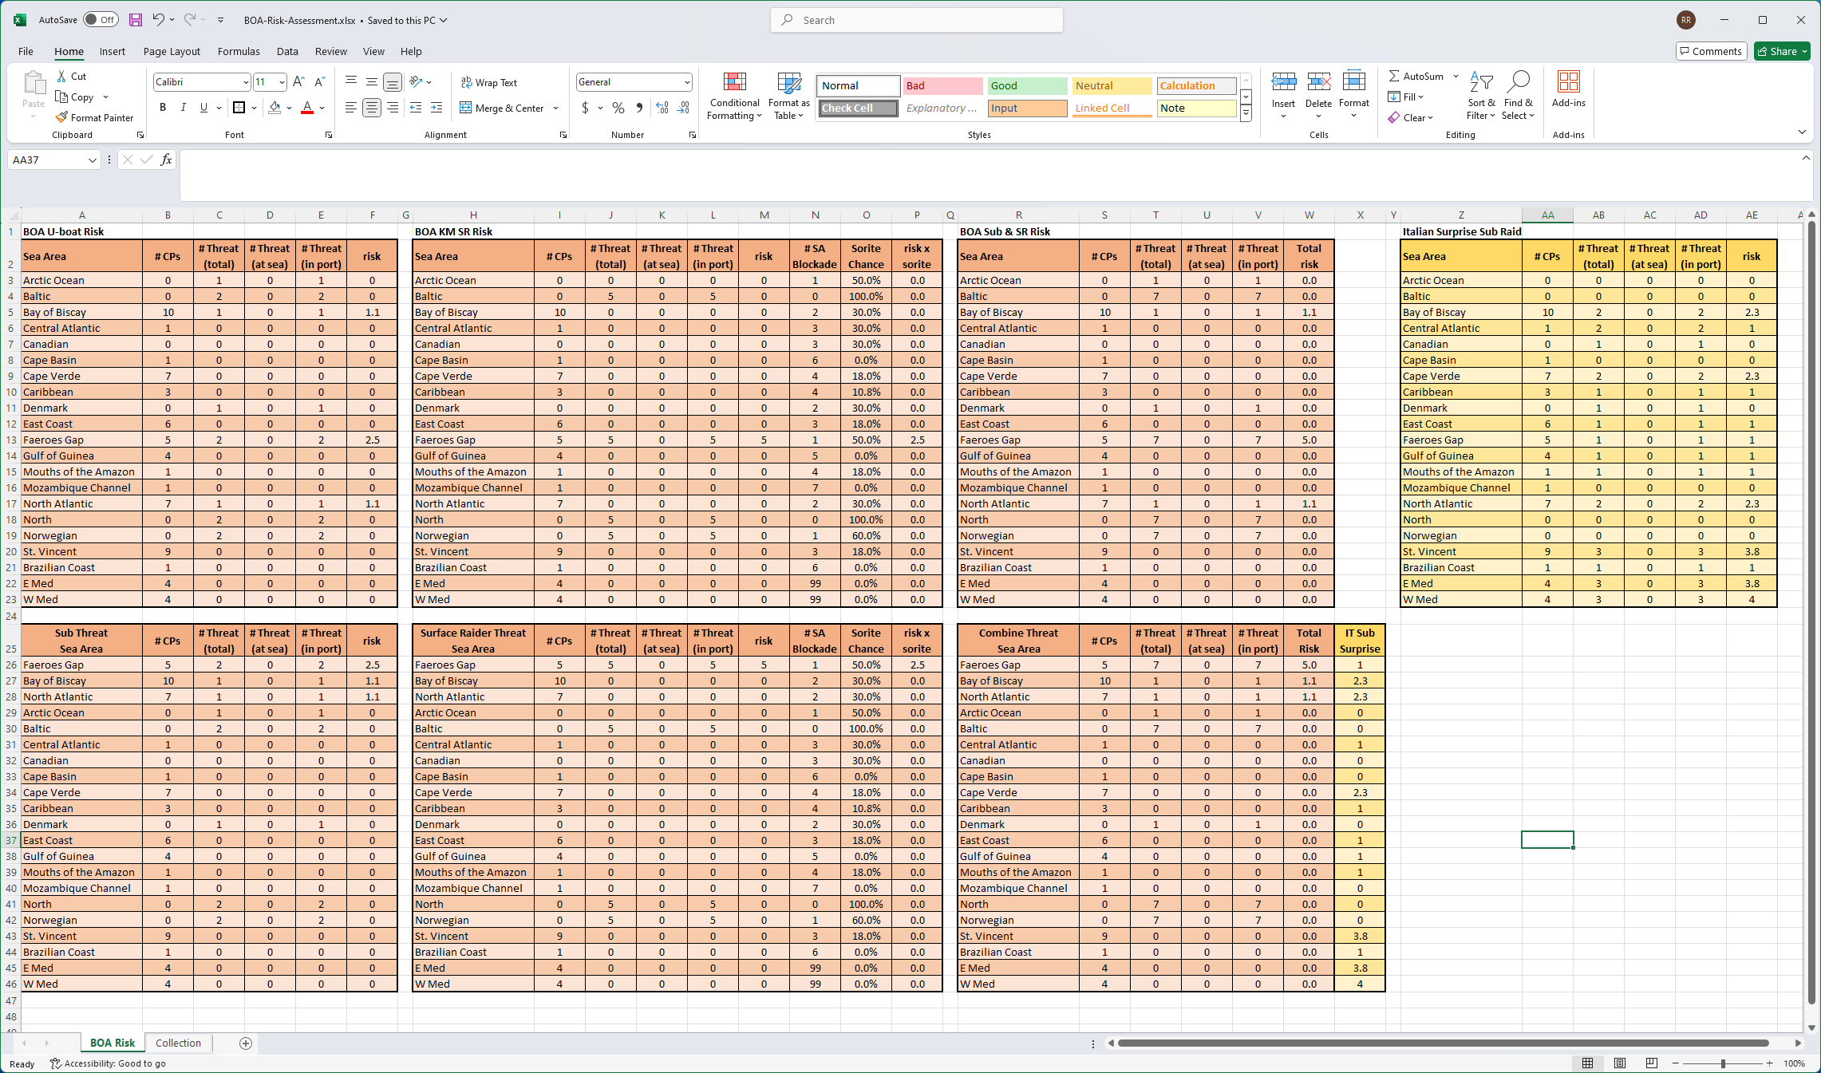Click the Find & Select button
Viewport: 1821px width, 1073px height.
pyautogui.click(x=1518, y=94)
